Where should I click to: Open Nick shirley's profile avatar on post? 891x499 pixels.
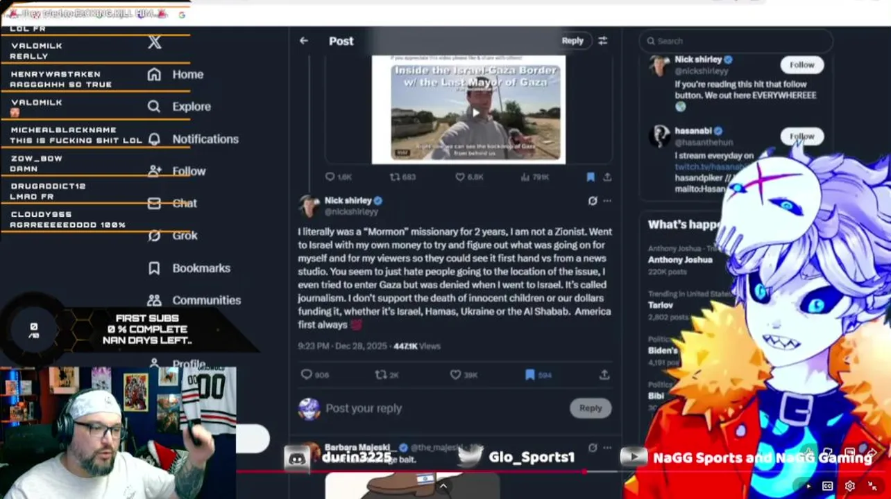pos(309,206)
